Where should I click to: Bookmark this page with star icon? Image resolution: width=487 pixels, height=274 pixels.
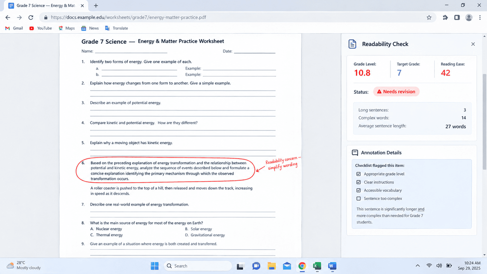[x=429, y=18]
